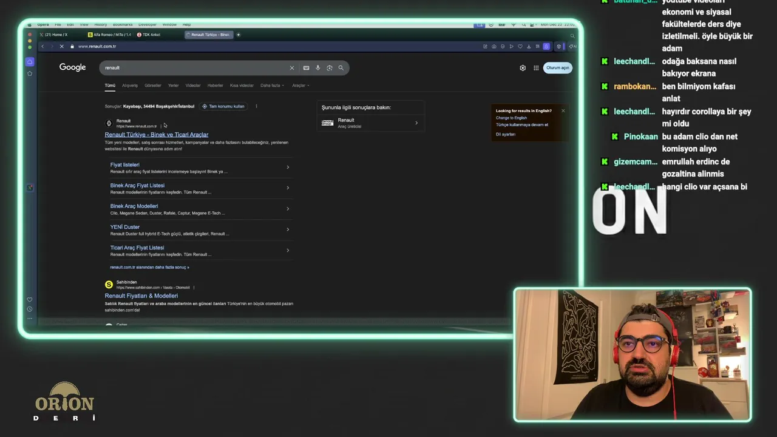777x437 pixels.
Task: Expand the 'Fiyat listeleri' sitelink chevron
Action: (x=288, y=167)
